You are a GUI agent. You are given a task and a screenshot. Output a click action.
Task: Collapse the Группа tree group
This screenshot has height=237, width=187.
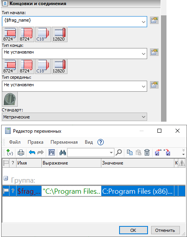[x=6, y=178]
